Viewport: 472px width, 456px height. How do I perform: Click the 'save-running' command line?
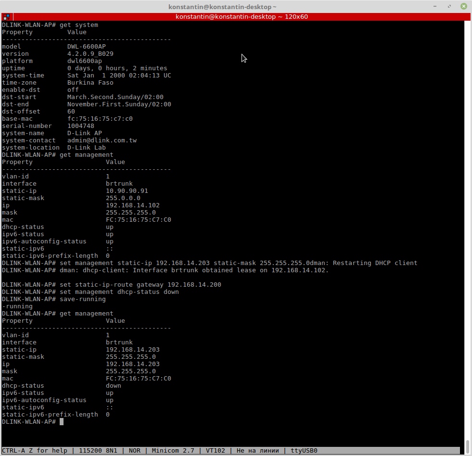click(82, 299)
